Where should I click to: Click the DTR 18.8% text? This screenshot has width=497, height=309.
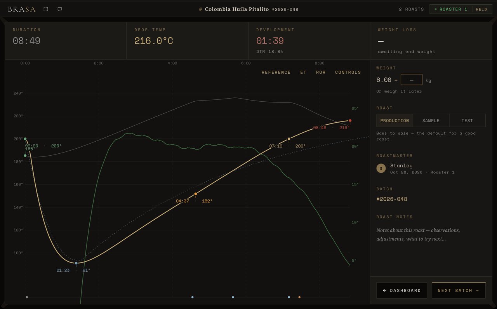269,51
